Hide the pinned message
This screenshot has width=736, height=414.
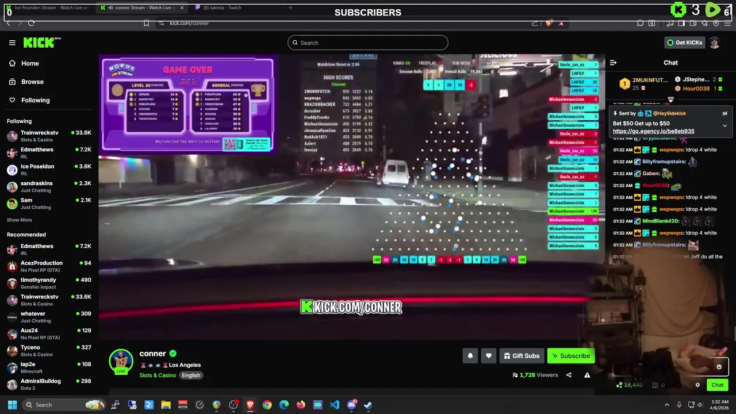(724, 114)
